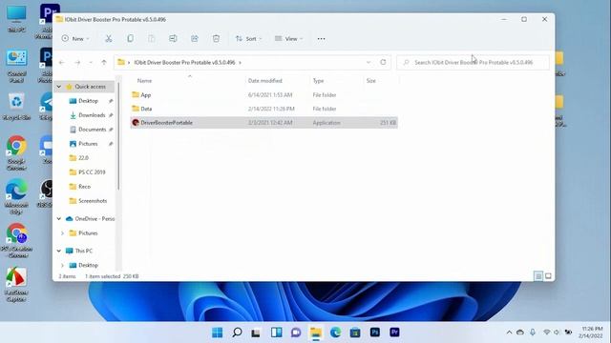This screenshot has width=611, height=343.
Task: Go back with the Back arrow
Action: pos(61,62)
